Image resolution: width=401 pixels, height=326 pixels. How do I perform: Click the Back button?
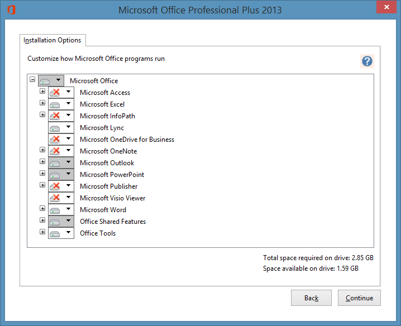click(x=311, y=298)
